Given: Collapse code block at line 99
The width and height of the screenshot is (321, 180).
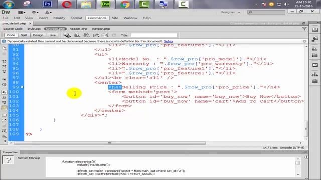Looking at the screenshot, I should pyautogui.click(x=22, y=87).
